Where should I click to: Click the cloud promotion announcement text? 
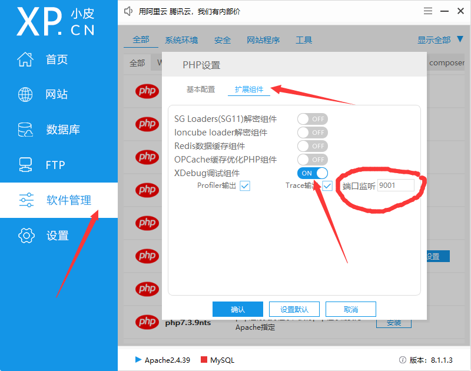(189, 11)
